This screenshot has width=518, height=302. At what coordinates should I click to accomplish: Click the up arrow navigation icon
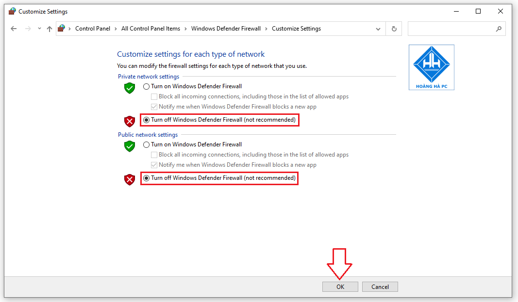(49, 29)
